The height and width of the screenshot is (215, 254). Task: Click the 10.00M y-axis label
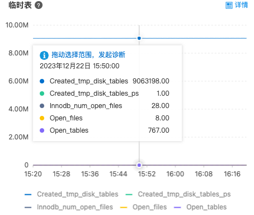click(17, 25)
